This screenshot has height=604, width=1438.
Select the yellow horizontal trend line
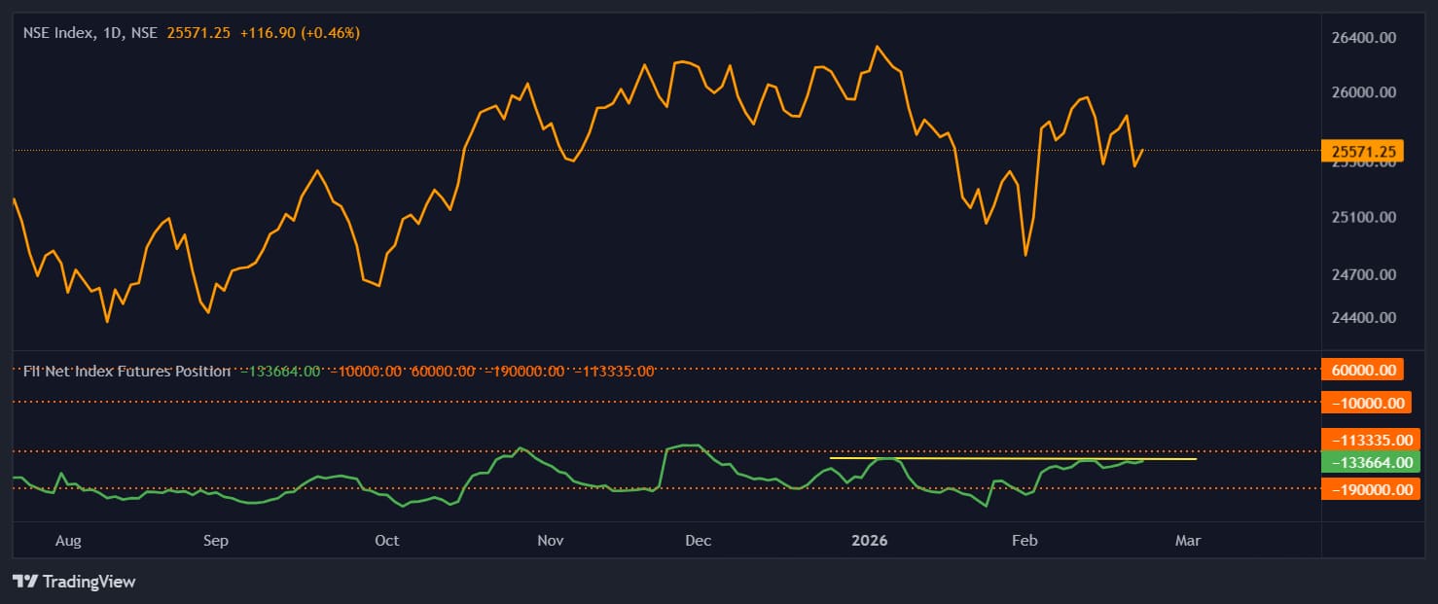tap(1012, 458)
